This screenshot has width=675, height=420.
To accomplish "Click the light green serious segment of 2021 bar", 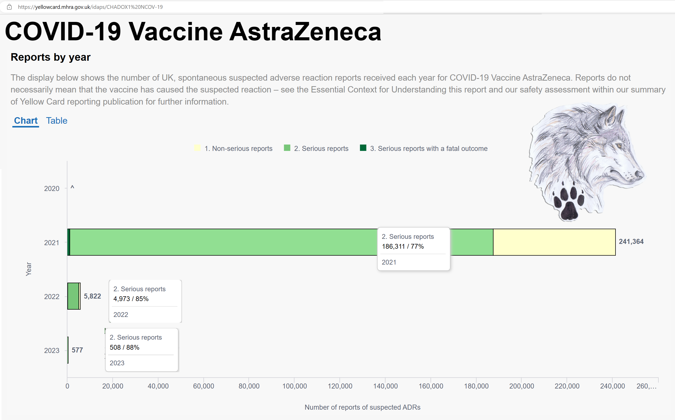I will (222, 242).
